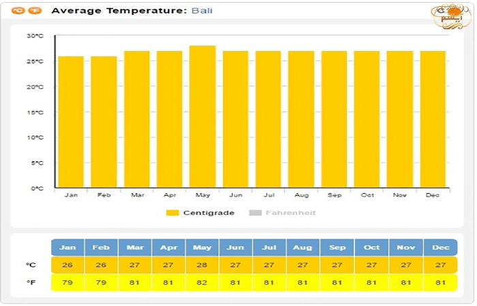
Task: Click the May bar in the chart
Action: click(x=202, y=116)
